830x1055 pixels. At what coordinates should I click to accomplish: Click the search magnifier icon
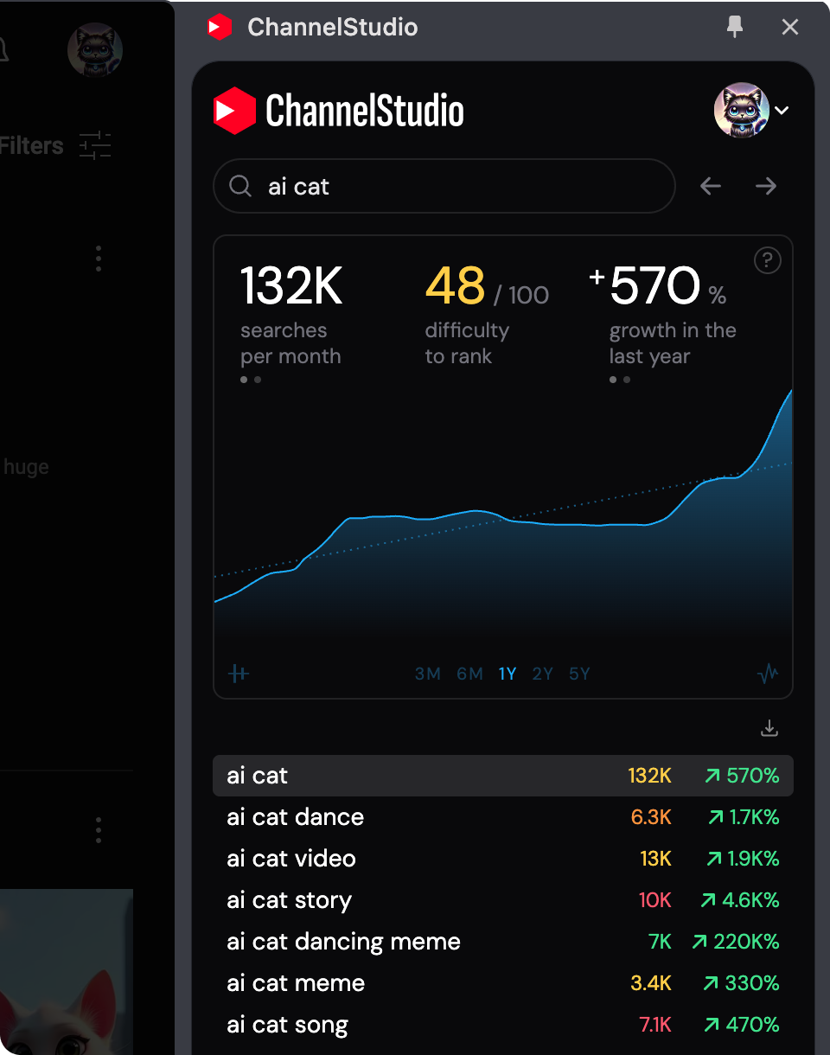(240, 186)
